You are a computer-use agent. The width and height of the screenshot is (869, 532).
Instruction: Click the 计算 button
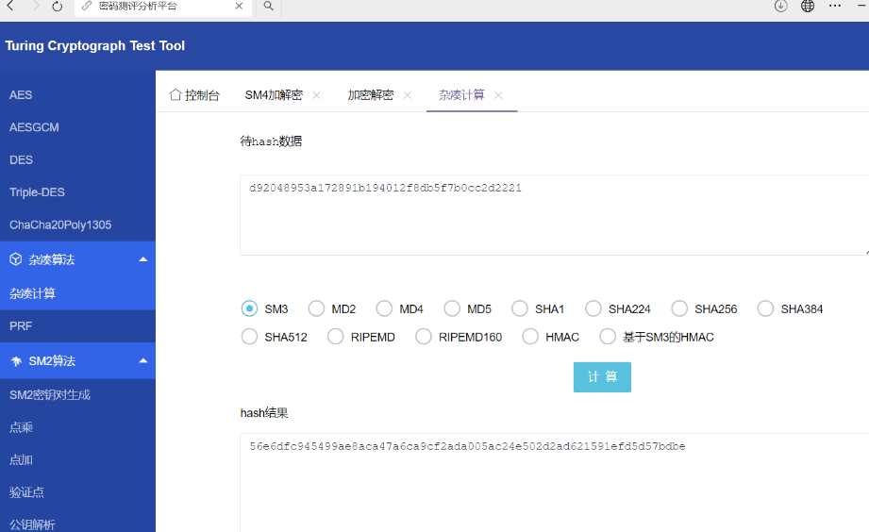pyautogui.click(x=602, y=377)
